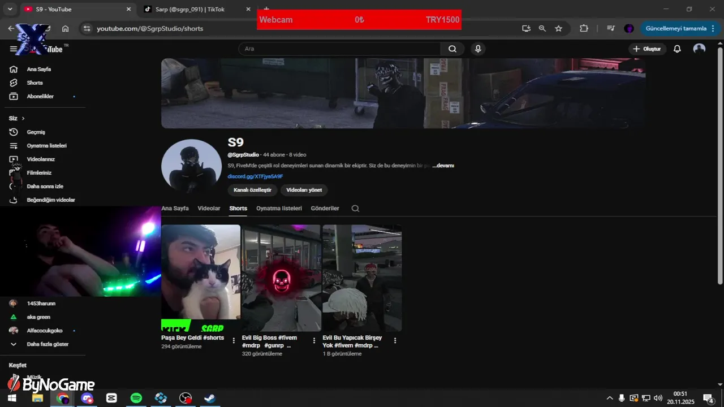Image resolution: width=724 pixels, height=407 pixels.
Task: Open the discord.gg/XTFjya5A9F link
Action: [255, 176]
